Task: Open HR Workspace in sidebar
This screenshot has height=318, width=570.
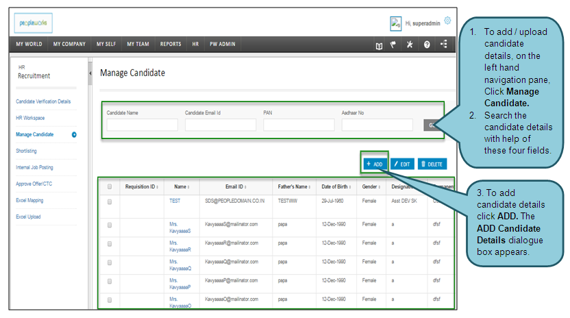Action: (x=30, y=118)
